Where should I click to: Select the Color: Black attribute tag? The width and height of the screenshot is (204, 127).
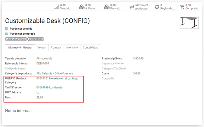36,39
